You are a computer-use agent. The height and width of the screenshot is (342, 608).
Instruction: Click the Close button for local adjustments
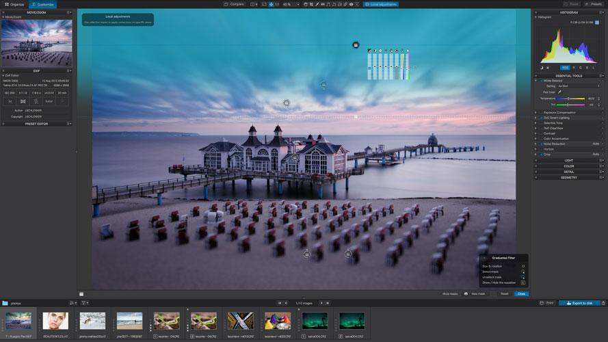pos(521,293)
